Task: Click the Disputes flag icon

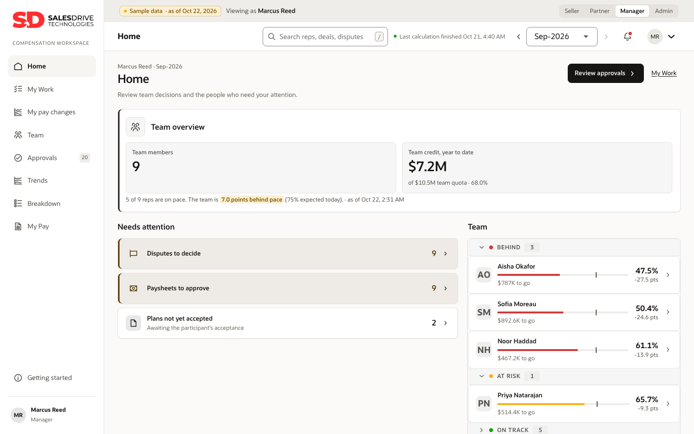Action: pos(133,254)
